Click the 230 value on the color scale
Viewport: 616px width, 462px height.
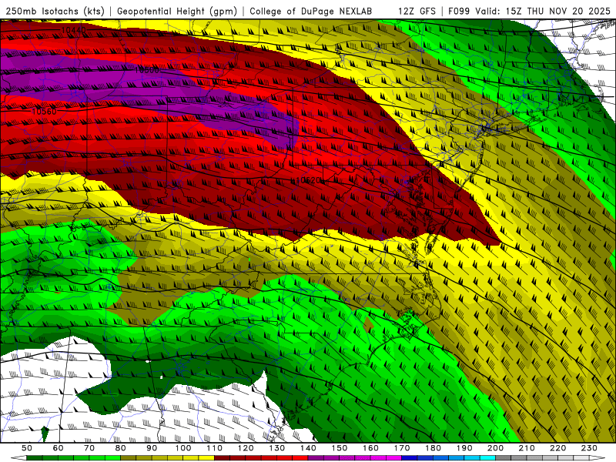click(x=589, y=448)
